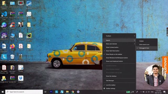Show hidden system tray icons chevron
168x94 pixels.
(141, 92)
